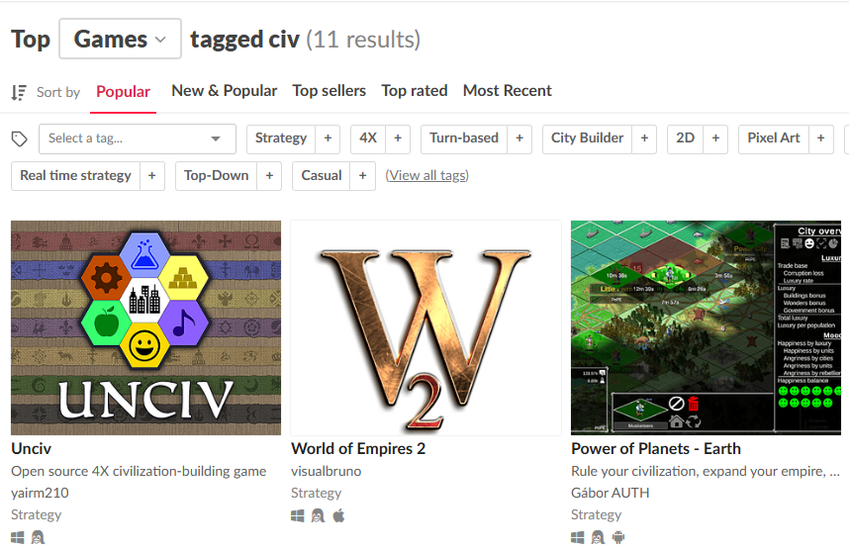This screenshot has height=552, width=849.
Task: Click the Windows platform icon under Unciv
Action: 18,537
